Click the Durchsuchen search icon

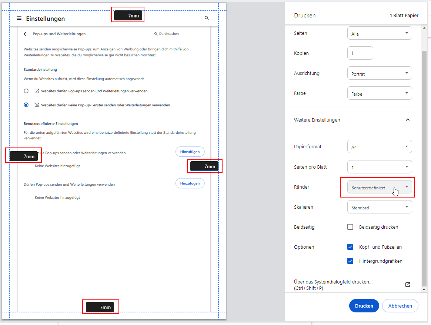(156, 34)
